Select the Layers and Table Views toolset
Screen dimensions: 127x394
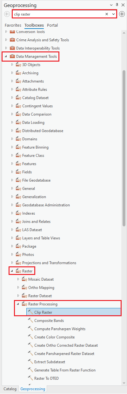coord(41,238)
